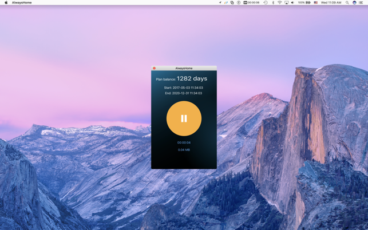Click the orange-blue stripes menu bar icon
The width and height of the screenshot is (368, 230).
225,3
